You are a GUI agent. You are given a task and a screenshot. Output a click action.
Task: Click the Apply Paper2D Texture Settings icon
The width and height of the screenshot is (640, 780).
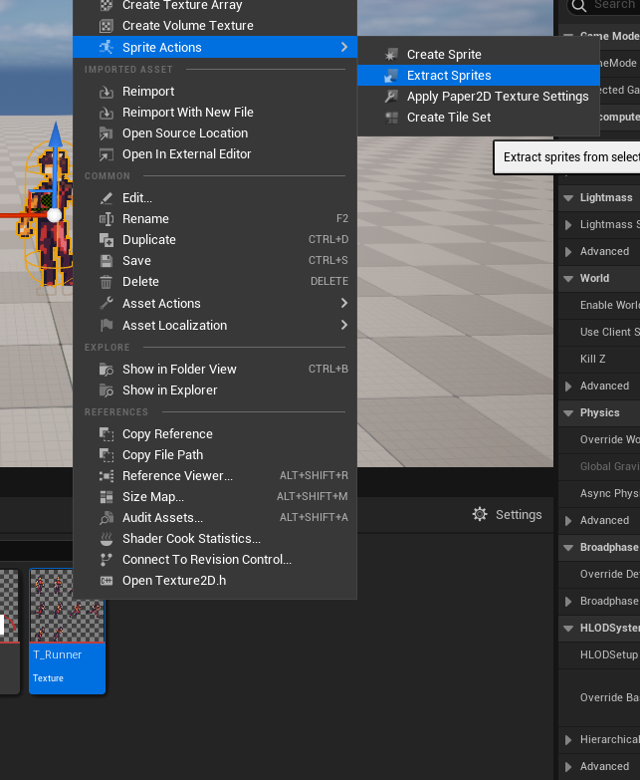(391, 96)
